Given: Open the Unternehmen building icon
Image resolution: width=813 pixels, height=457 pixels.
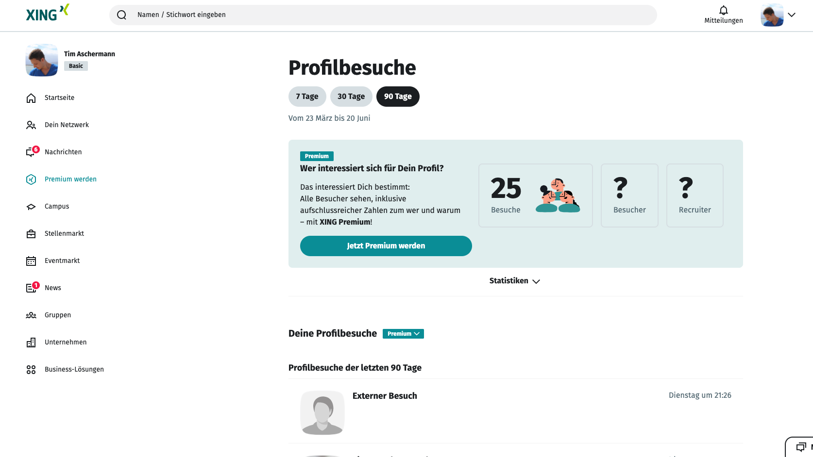Looking at the screenshot, I should (31, 343).
